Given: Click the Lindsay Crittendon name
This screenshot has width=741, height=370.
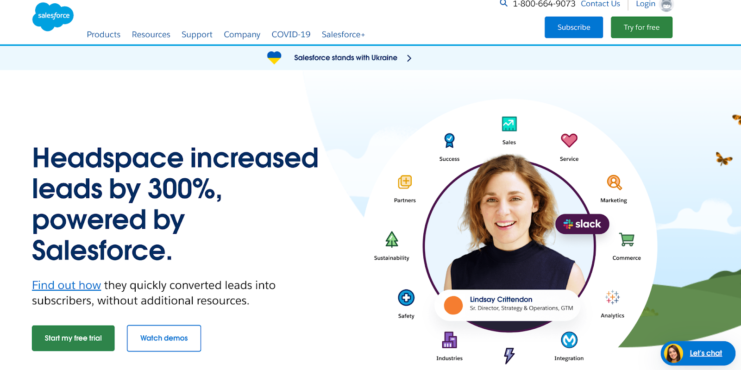Looking at the screenshot, I should tap(501, 300).
